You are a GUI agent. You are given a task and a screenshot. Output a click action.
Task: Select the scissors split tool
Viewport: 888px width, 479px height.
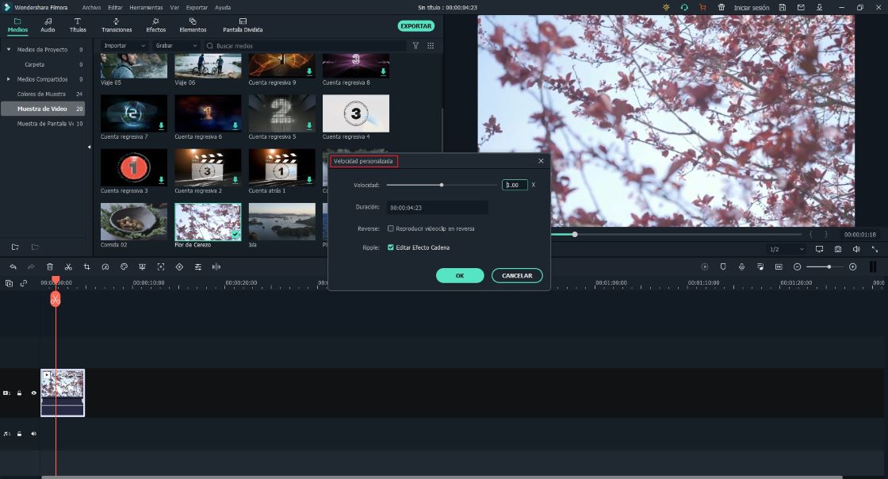(x=68, y=266)
